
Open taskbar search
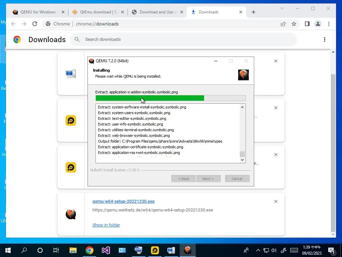coord(24,250)
